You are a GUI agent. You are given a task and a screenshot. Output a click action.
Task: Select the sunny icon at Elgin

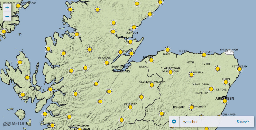[x=167, y=49]
